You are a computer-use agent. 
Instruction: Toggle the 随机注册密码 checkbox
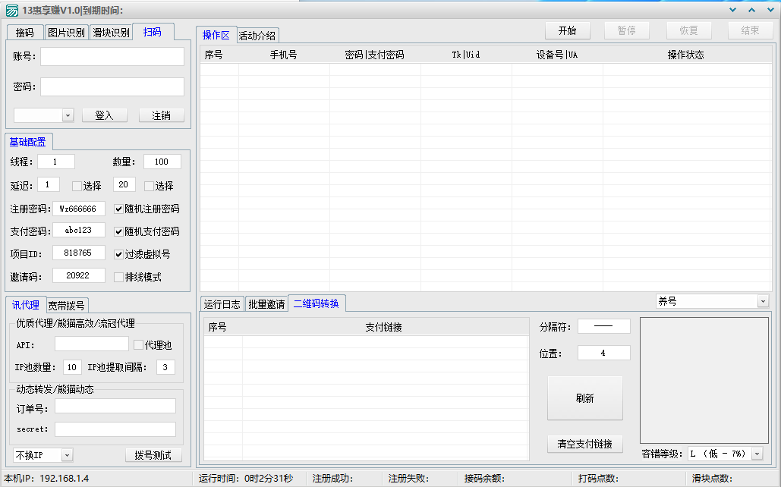118,209
